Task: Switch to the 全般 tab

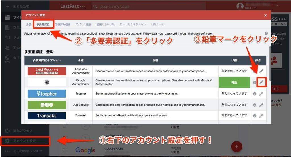Action: coord(28,24)
